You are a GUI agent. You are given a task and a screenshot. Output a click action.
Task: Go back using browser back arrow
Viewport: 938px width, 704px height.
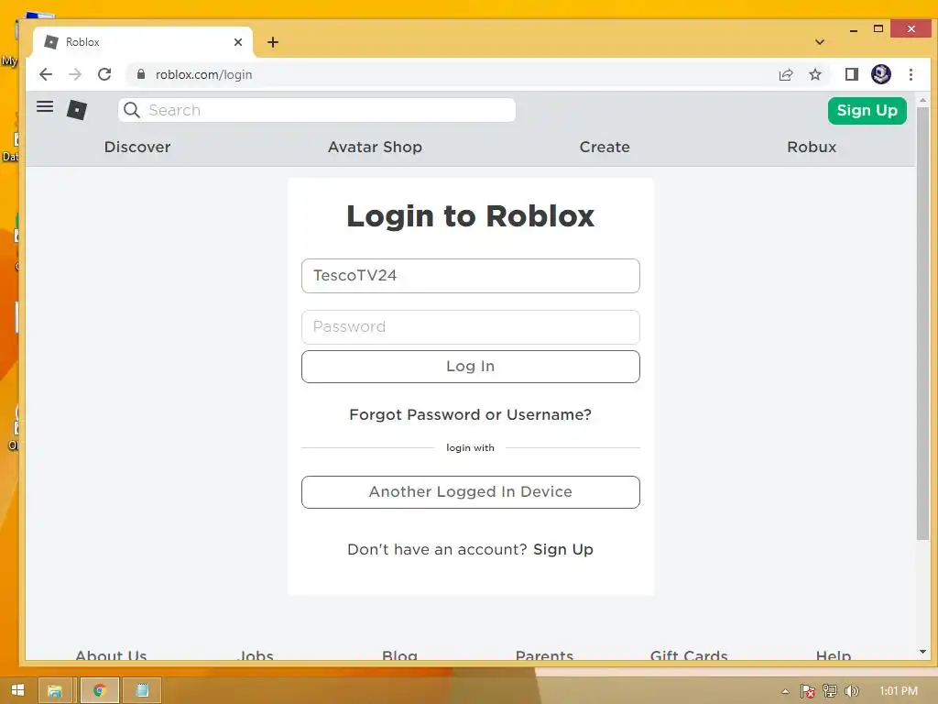point(46,74)
